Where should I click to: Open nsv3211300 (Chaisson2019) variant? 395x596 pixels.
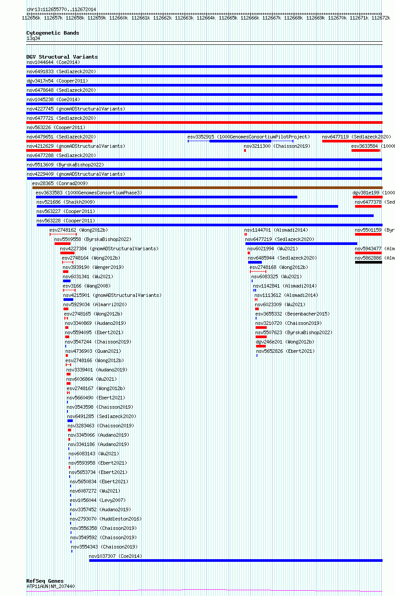coord(277,146)
